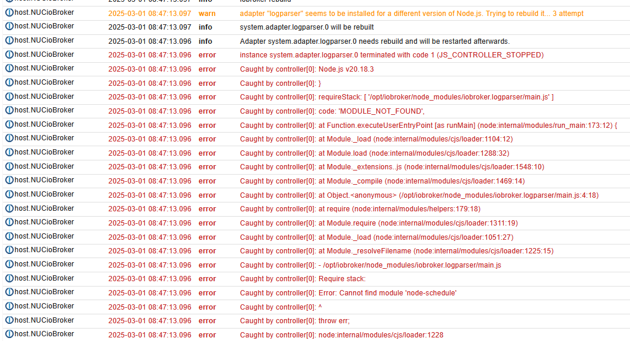This screenshot has height=341, width=630.
Task: Click 'system.adapter.logparser.0 will be rebuilt' message
Action: pos(307,27)
